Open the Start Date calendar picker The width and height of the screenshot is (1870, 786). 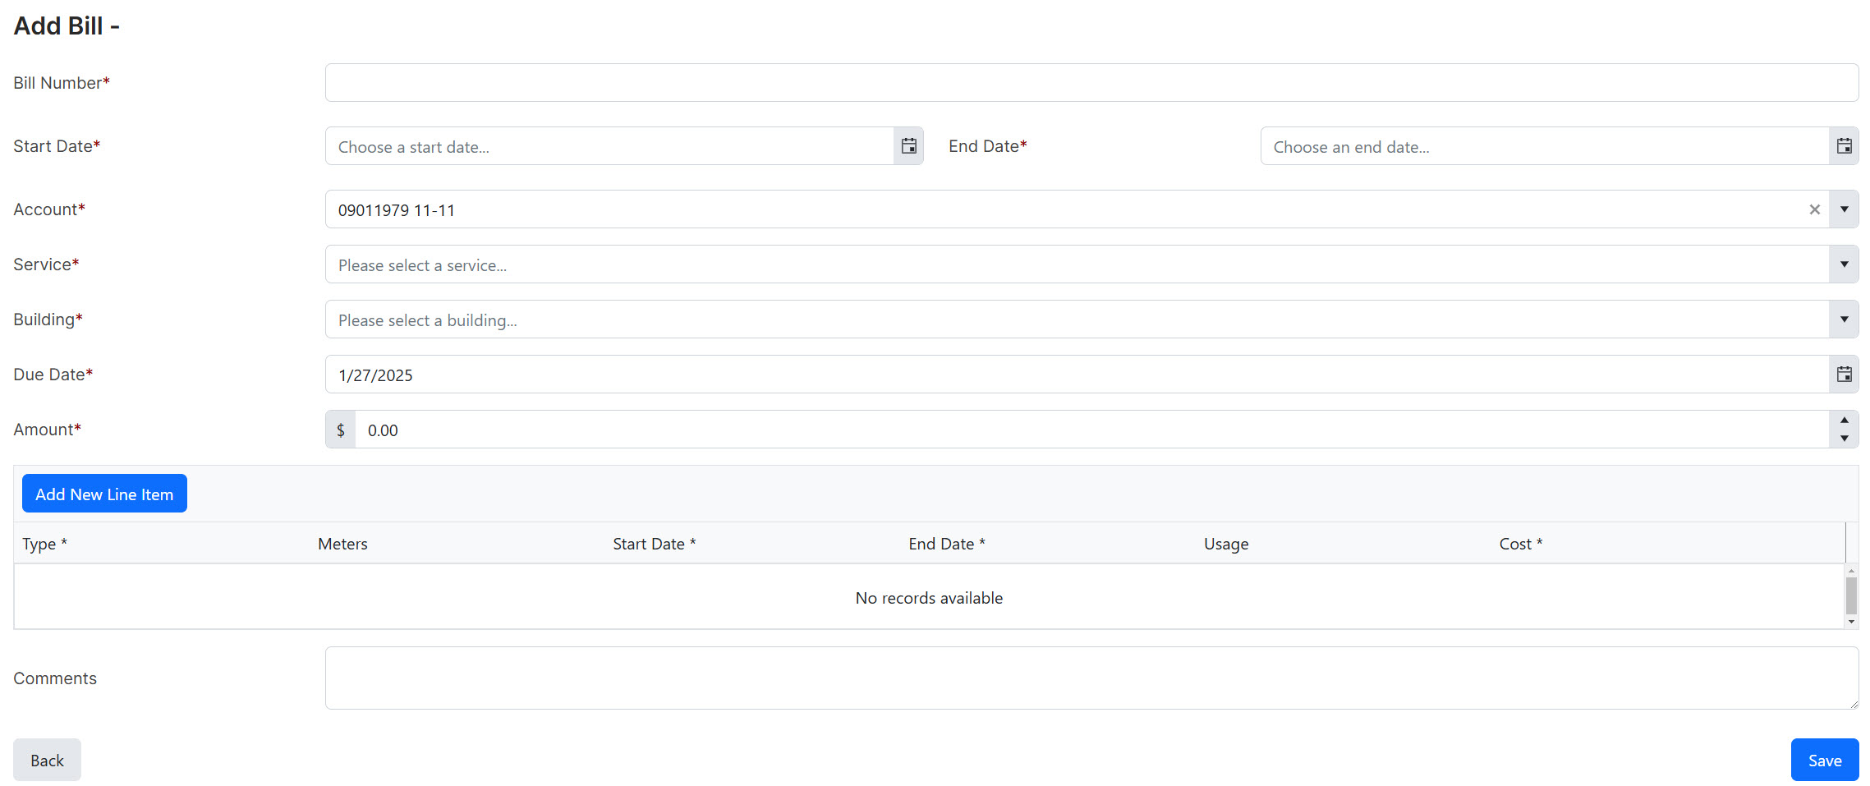[908, 146]
